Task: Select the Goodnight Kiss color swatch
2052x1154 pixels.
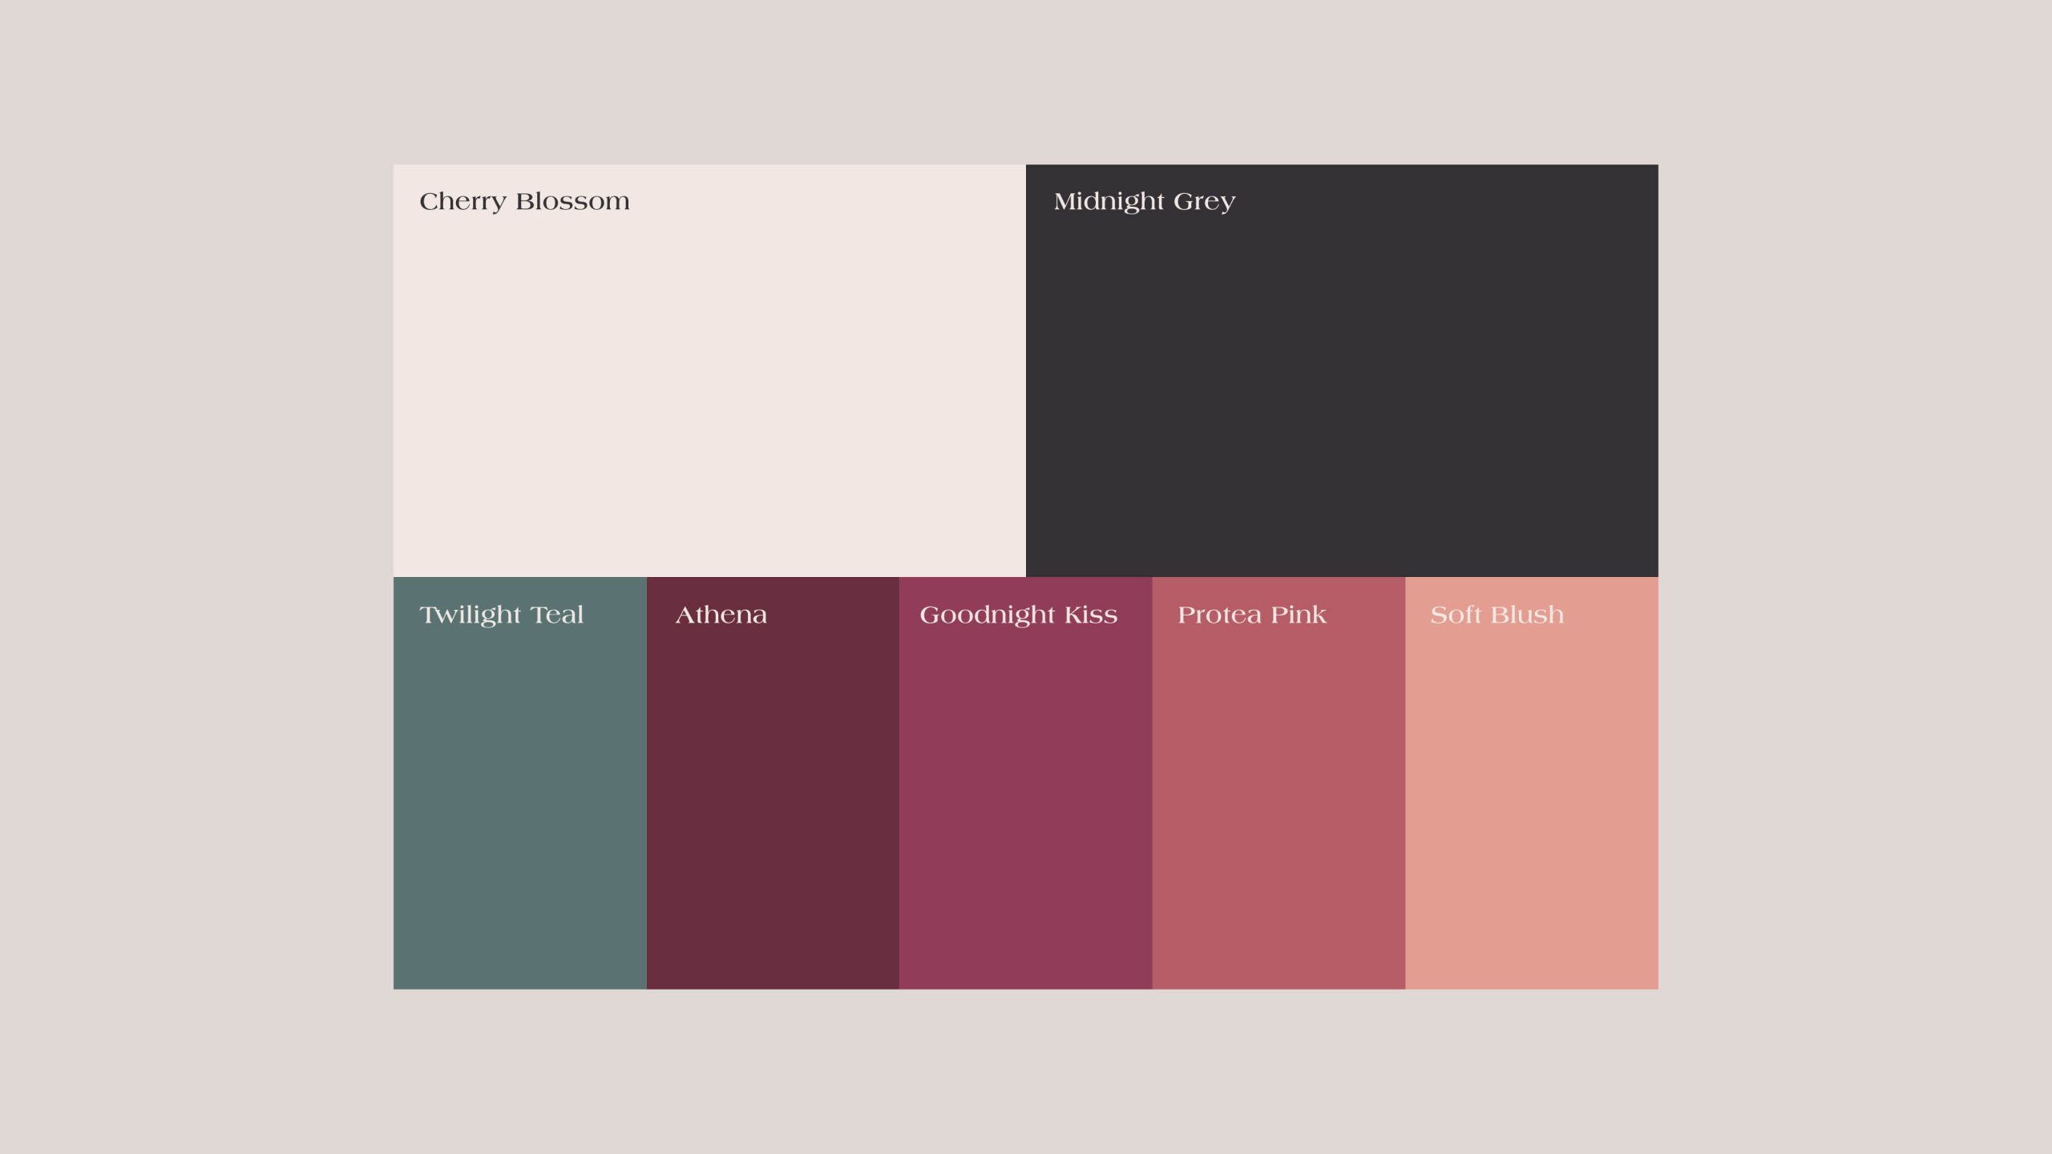Action: pos(1025,801)
